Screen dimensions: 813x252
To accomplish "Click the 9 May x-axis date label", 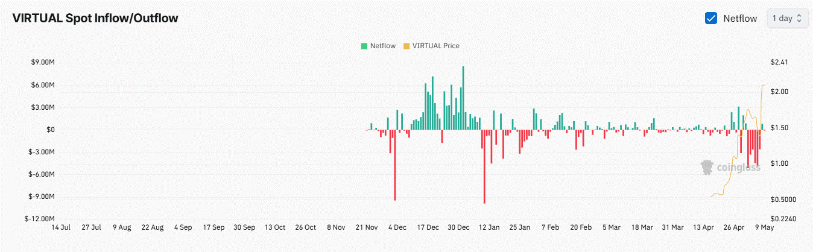I will click(764, 227).
